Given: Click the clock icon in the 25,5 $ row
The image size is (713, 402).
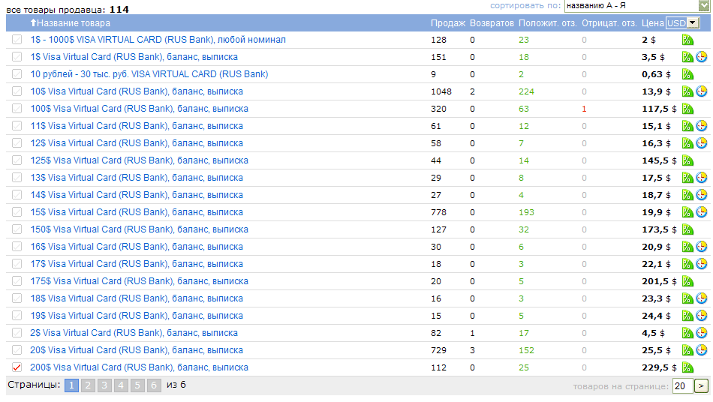Looking at the screenshot, I should pos(702,350).
